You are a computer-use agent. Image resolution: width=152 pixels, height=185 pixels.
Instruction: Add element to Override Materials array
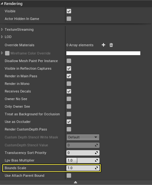coord(103,45)
